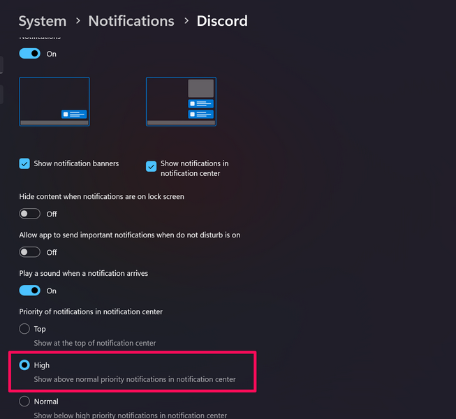Image resolution: width=456 pixels, height=419 pixels.
Task: Click chevron between Notifications and Discord
Action: point(186,22)
